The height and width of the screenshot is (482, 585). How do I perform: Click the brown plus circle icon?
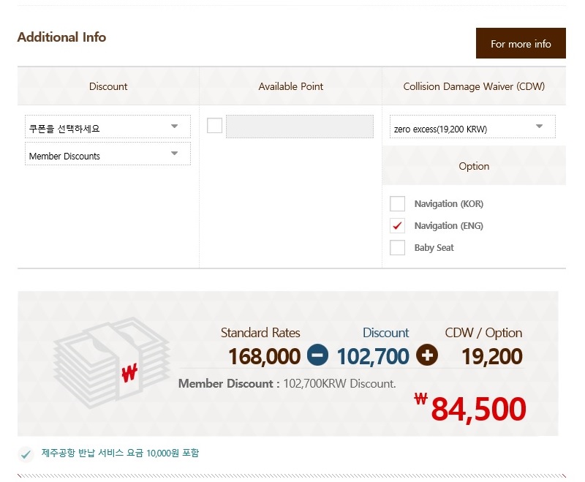pyautogui.click(x=427, y=355)
